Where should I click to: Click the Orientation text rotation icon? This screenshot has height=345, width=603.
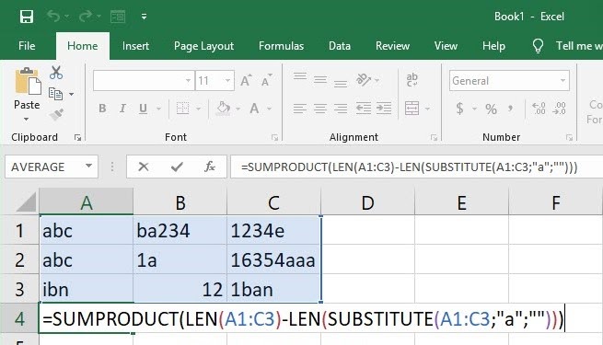[x=364, y=80]
